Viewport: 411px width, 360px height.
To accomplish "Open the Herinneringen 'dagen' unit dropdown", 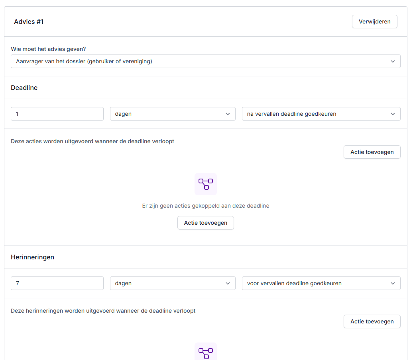I will click(173, 283).
